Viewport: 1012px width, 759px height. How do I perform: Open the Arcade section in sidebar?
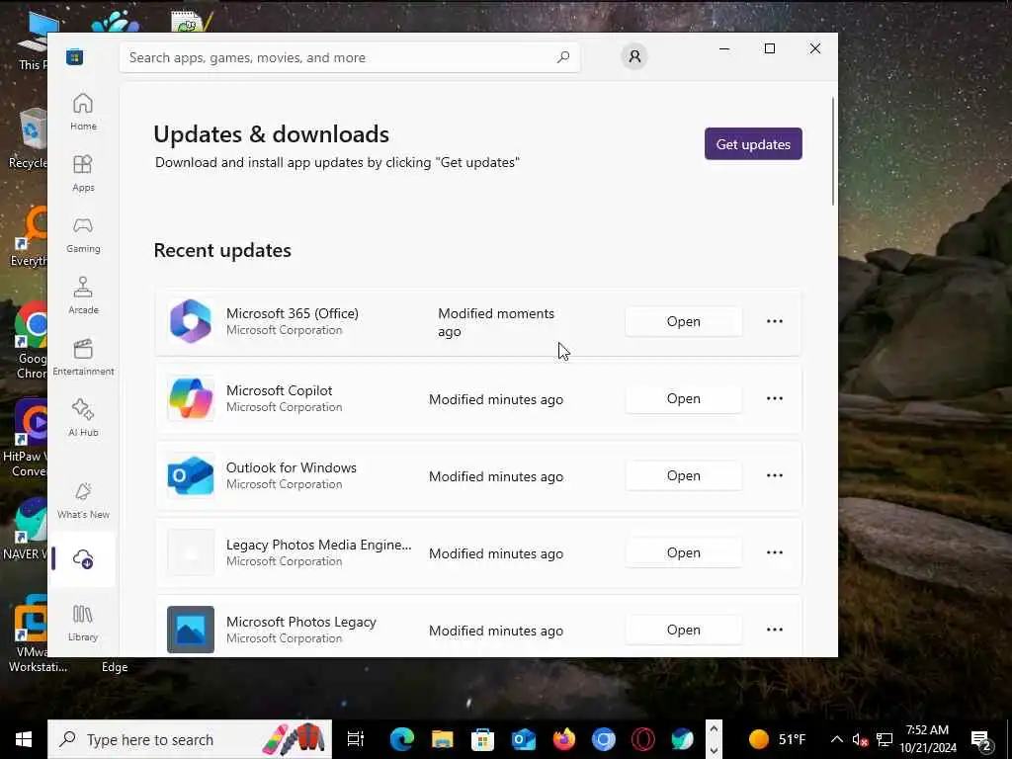coord(83,295)
